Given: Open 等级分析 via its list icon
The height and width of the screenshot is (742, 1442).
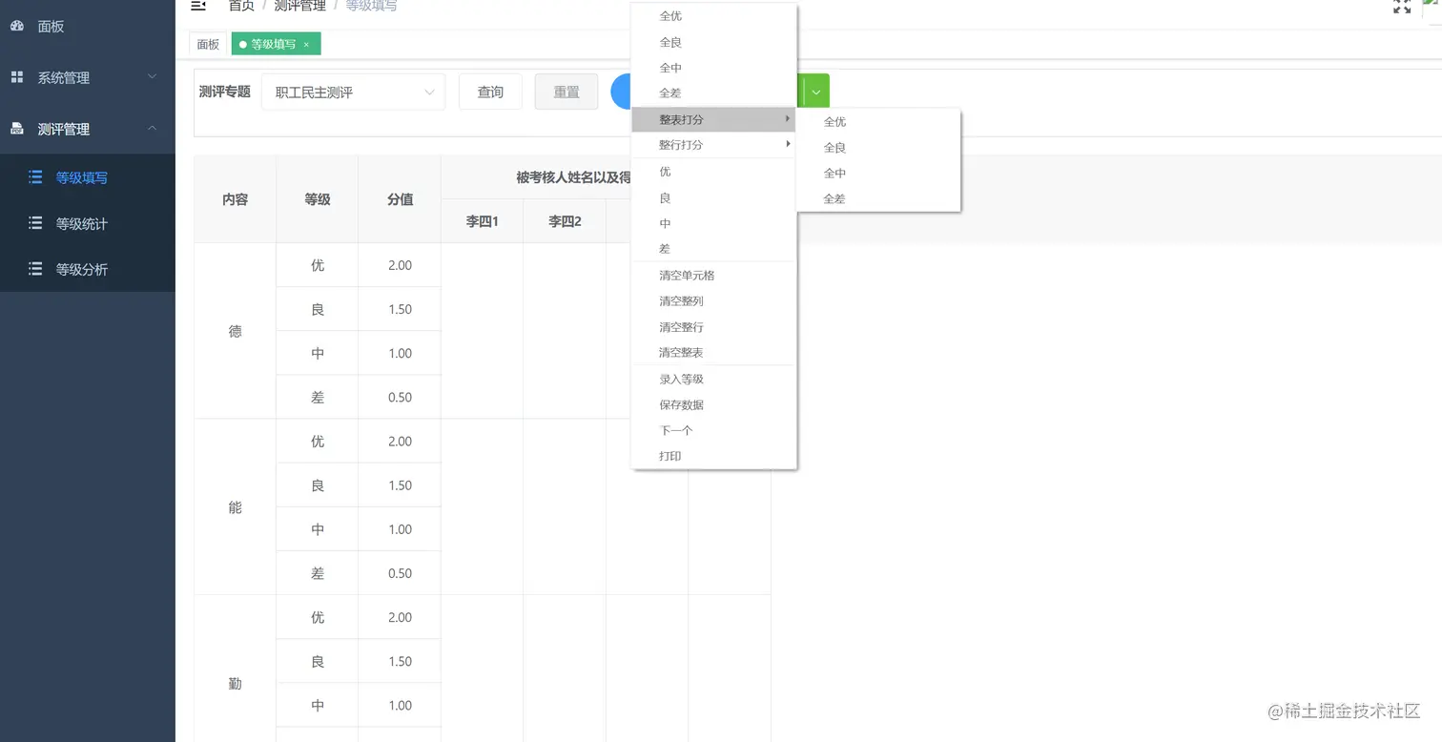Looking at the screenshot, I should [36, 269].
